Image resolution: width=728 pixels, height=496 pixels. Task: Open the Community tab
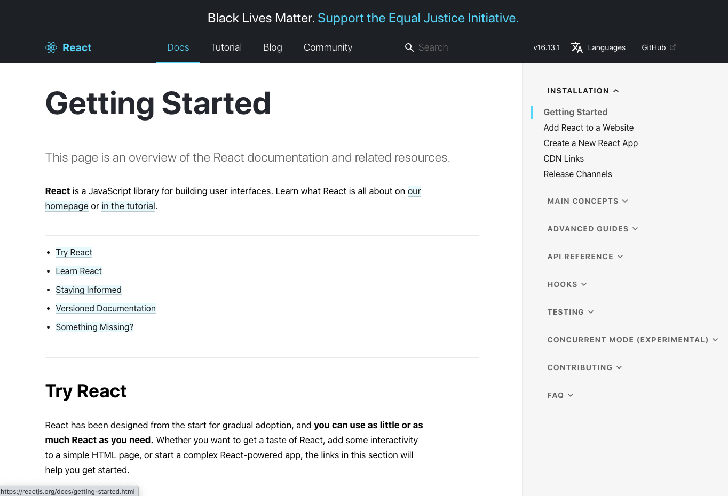pyautogui.click(x=328, y=47)
